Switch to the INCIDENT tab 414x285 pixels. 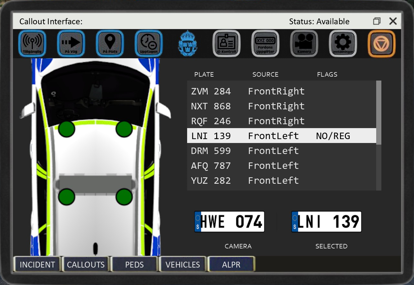(37, 265)
